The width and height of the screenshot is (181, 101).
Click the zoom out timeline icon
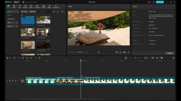point(157,58)
